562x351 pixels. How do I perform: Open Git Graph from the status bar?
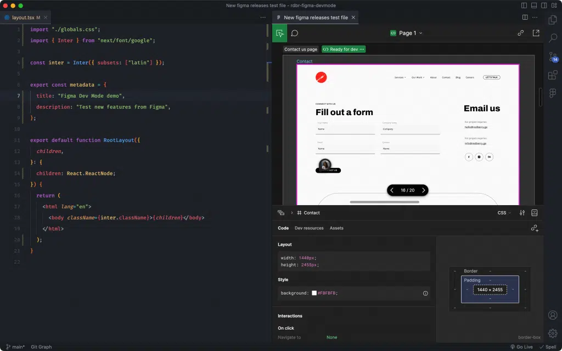click(x=41, y=347)
